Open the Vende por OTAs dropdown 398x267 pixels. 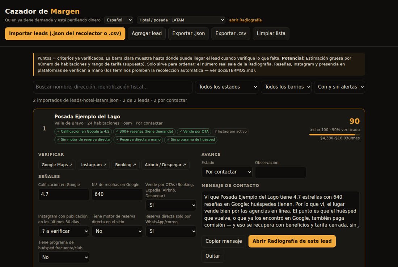[171, 205]
